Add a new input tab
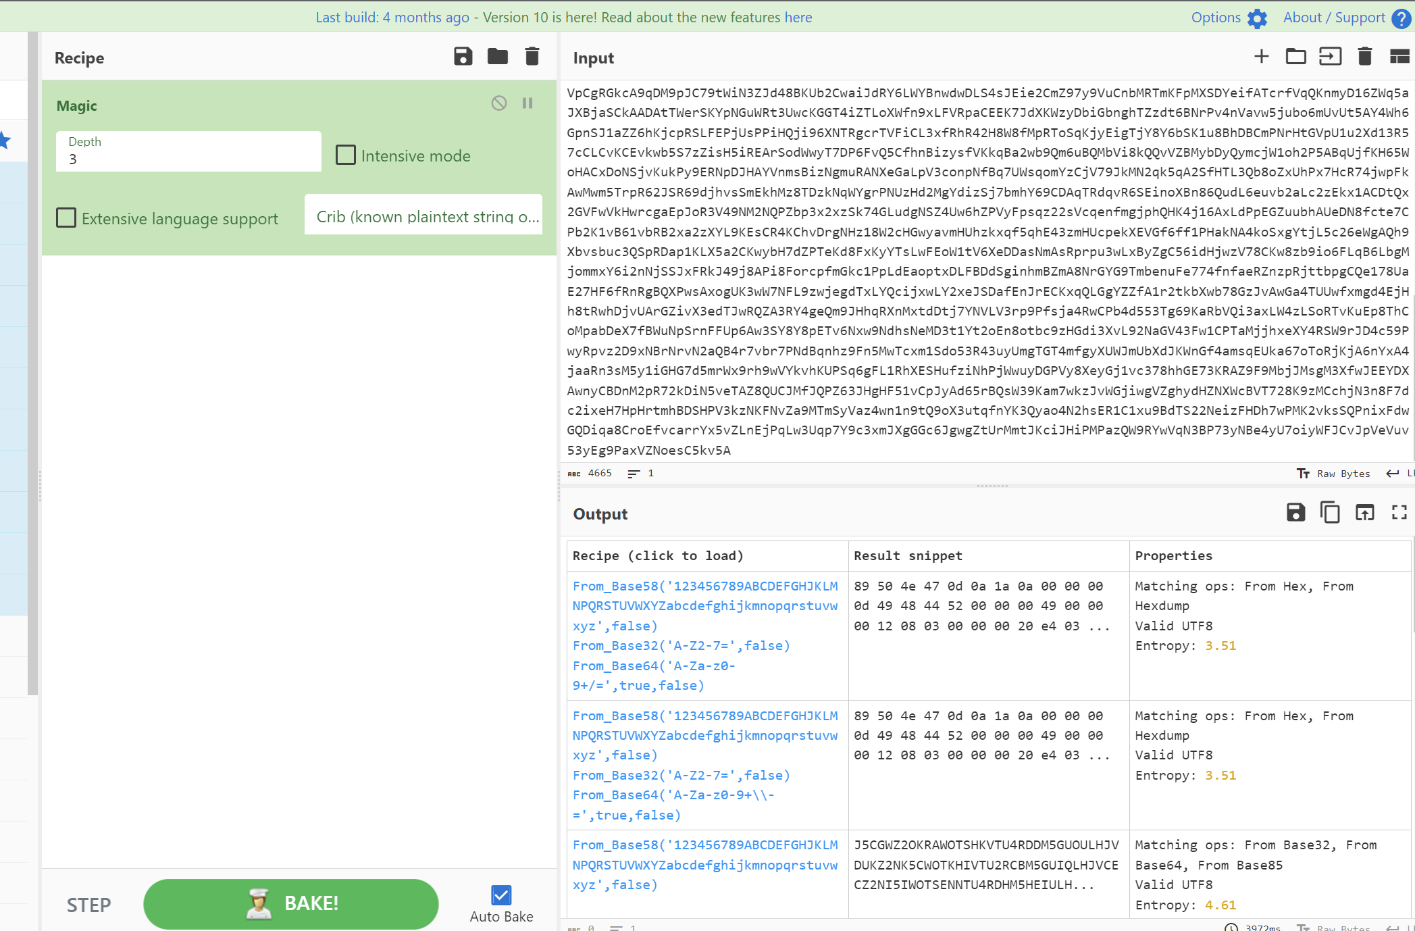The height and width of the screenshot is (931, 1415). pyautogui.click(x=1261, y=57)
